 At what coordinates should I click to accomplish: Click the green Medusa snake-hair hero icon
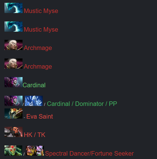[13, 151]
